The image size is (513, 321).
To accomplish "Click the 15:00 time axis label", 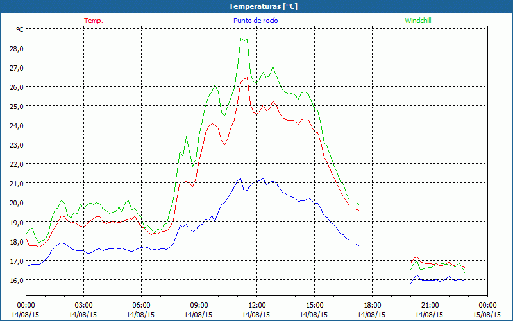I will (x=314, y=306).
